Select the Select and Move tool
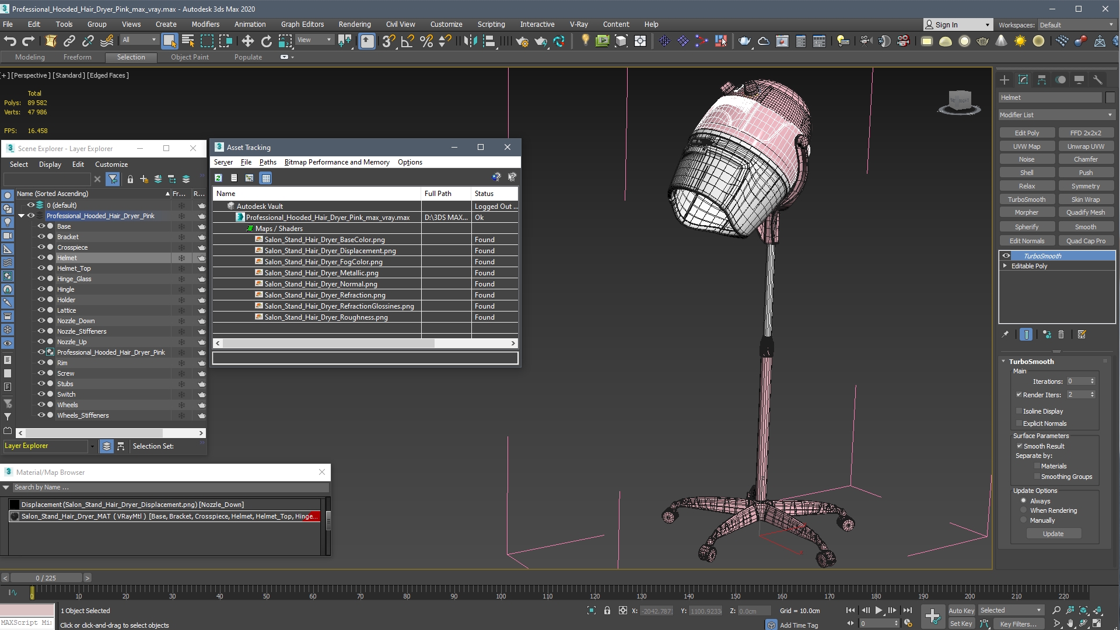1120x630 pixels. (247, 41)
